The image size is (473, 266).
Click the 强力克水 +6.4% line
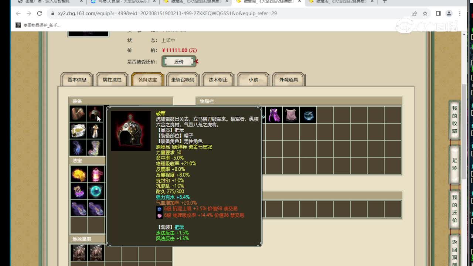coord(173,197)
